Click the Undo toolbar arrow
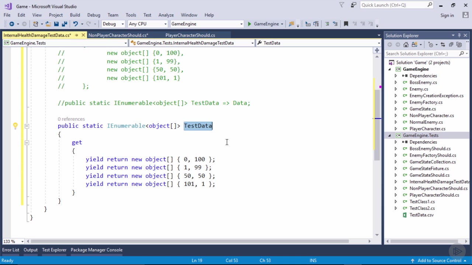The width and height of the screenshot is (472, 265). pyautogui.click(x=76, y=24)
